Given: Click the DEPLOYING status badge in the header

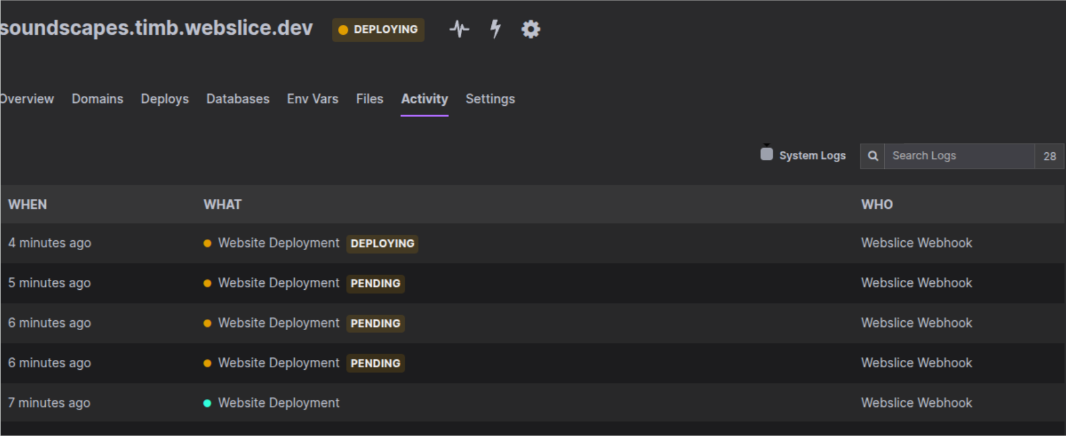Looking at the screenshot, I should (378, 30).
